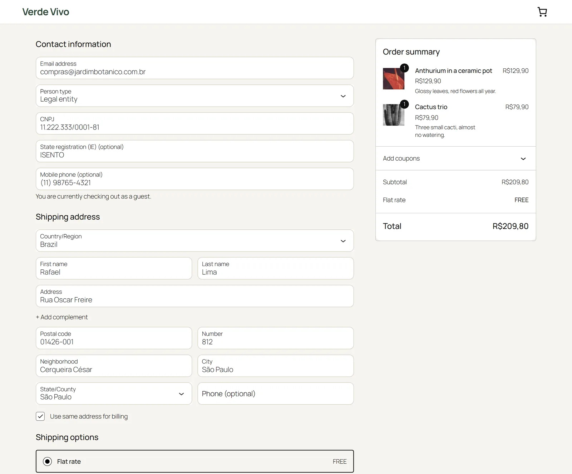Screen dimensions: 572x474
Task: Click the Postal code field
Action: pyautogui.click(x=114, y=338)
